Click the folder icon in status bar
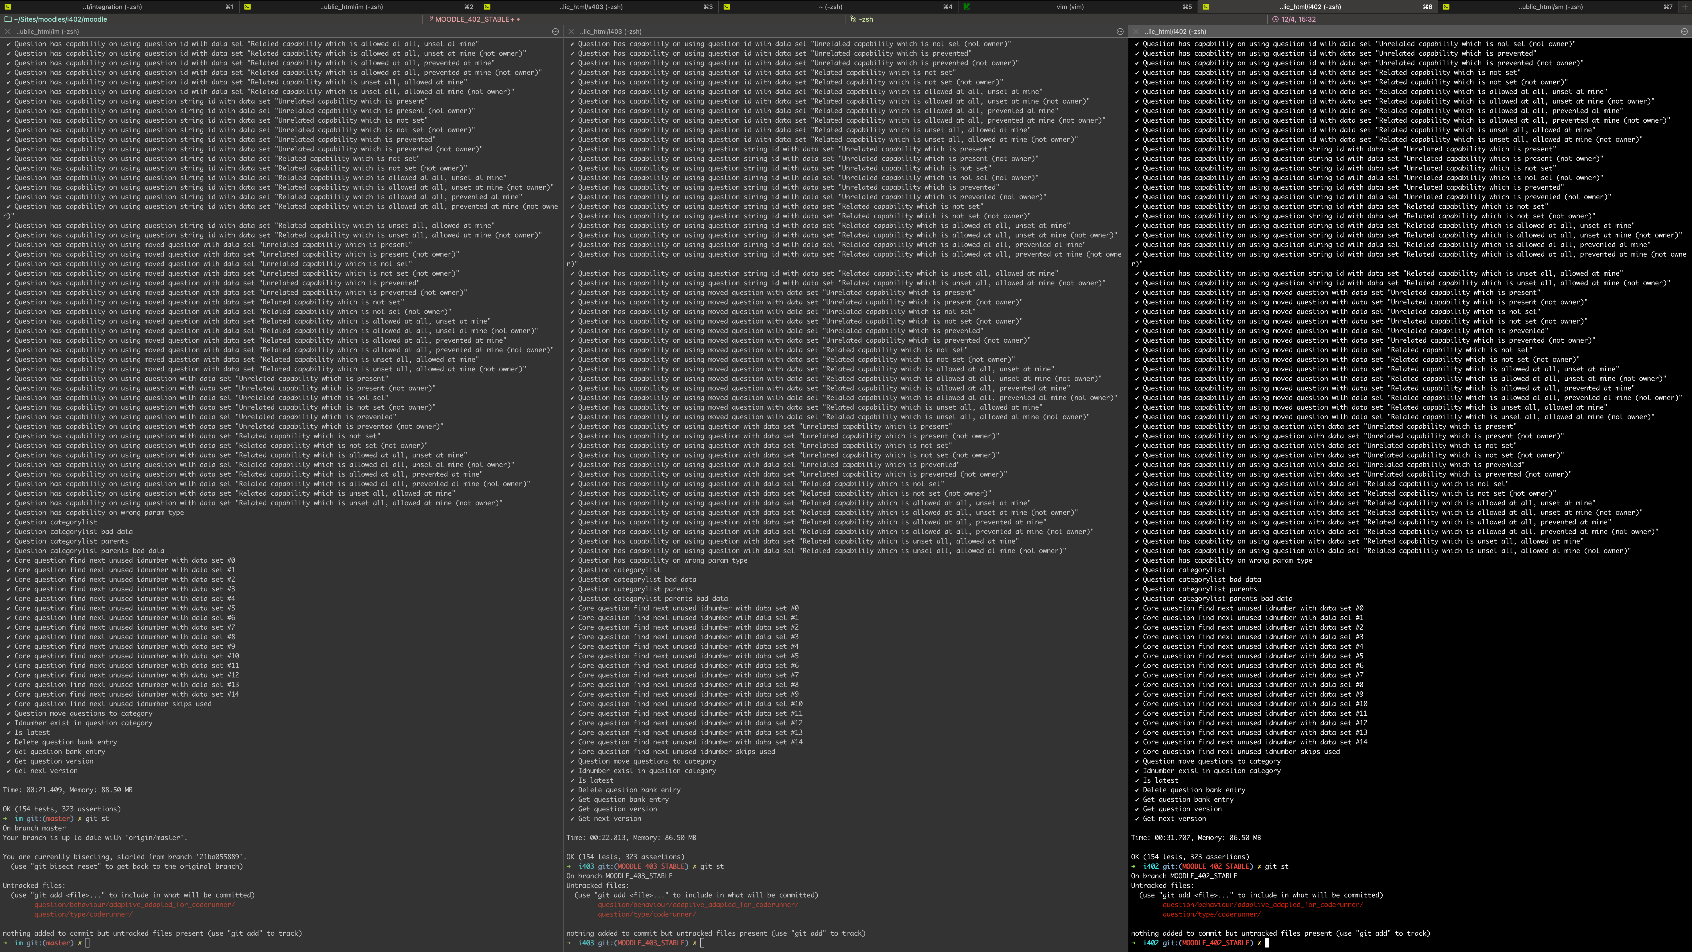Screen dimensions: 1692x952 [8, 19]
